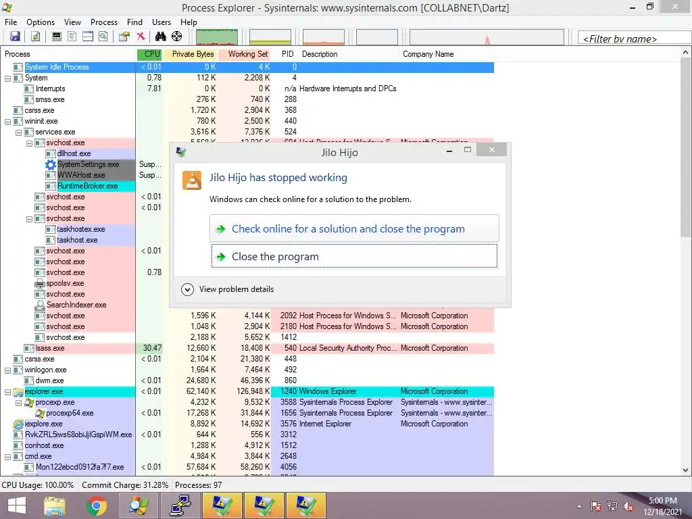Collapse svchost.exe node above taskhostex.exe

[x=29, y=219]
